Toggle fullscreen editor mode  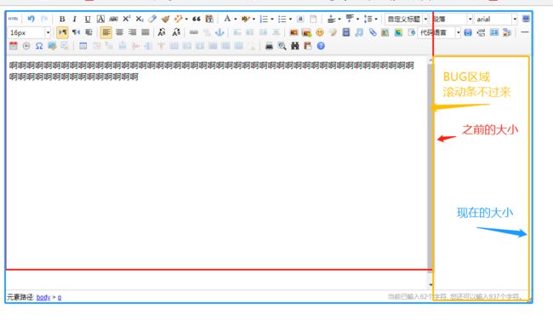pyautogui.click(x=526, y=19)
